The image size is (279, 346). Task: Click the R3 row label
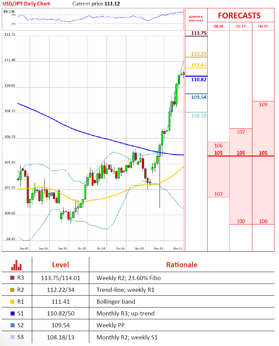[x=21, y=278]
